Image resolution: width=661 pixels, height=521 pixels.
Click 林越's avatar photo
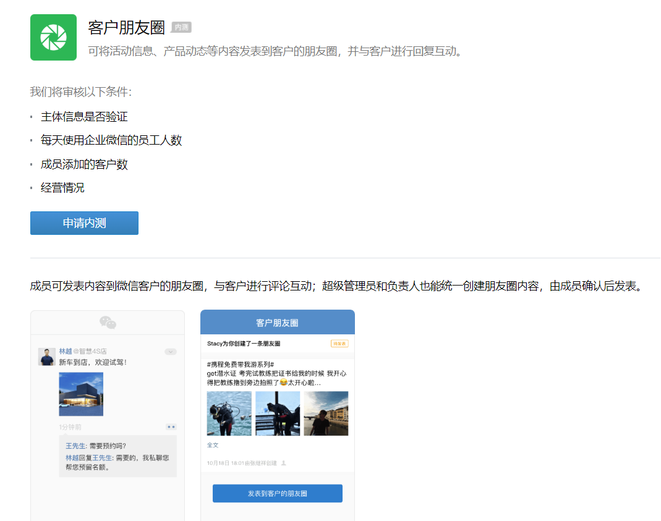[47, 357]
